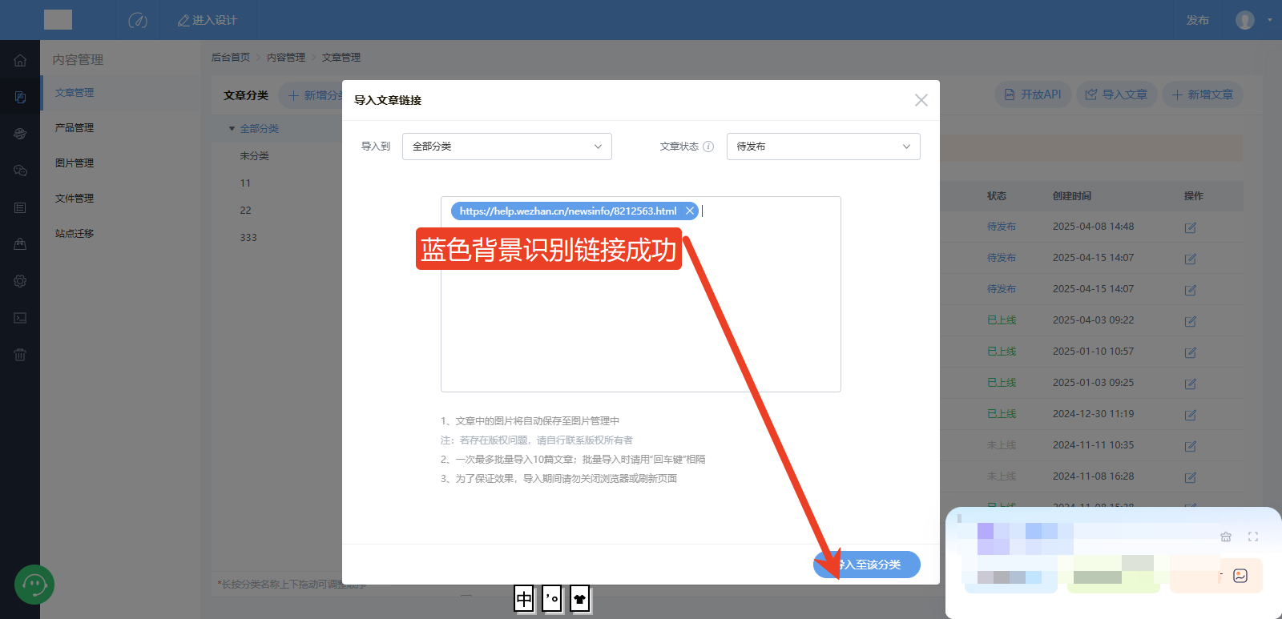The image size is (1282, 619).
Task: Edit the article created 2025-01-10 10:57
Action: point(1191,352)
